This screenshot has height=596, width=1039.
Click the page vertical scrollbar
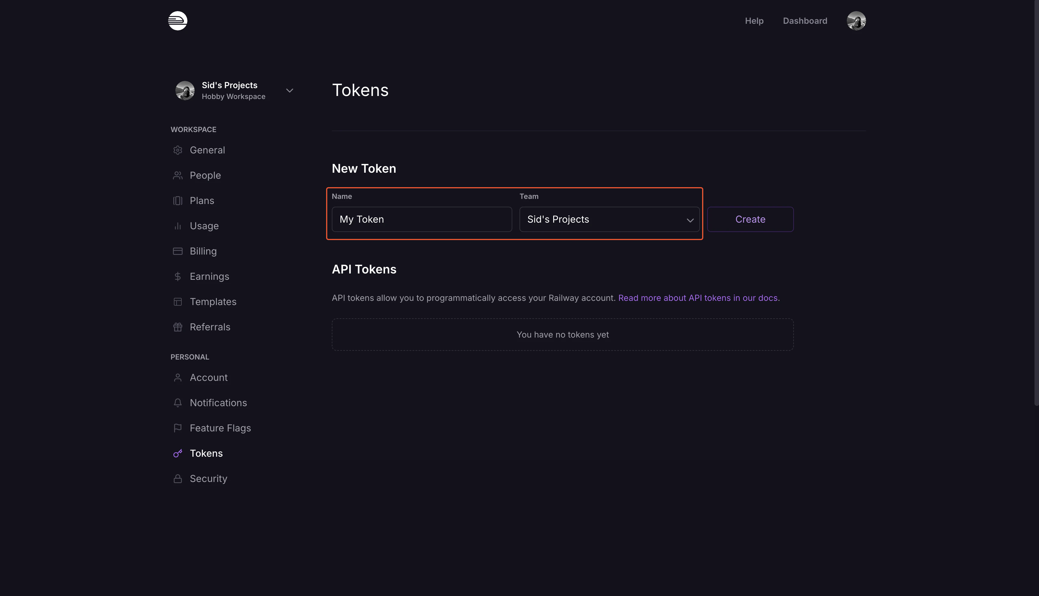tap(1036, 203)
